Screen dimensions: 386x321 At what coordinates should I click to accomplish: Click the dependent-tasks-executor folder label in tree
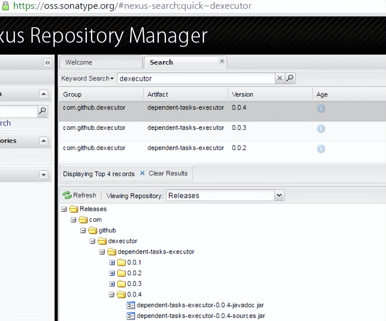156,252
